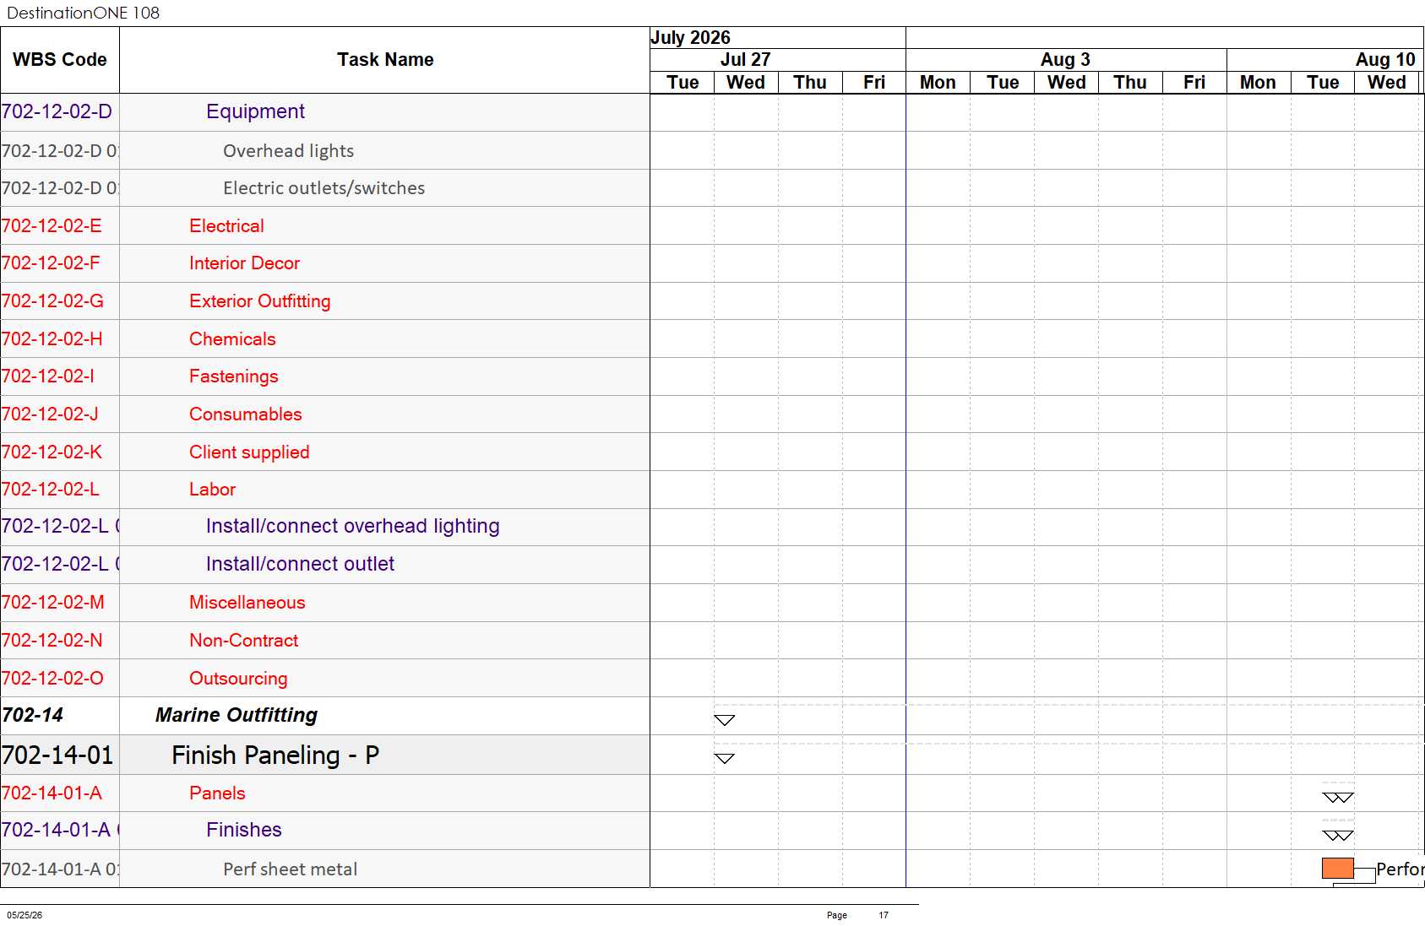Image resolution: width=1425 pixels, height=926 pixels.
Task: Click the Task Name column header
Action: pyautogui.click(x=385, y=60)
